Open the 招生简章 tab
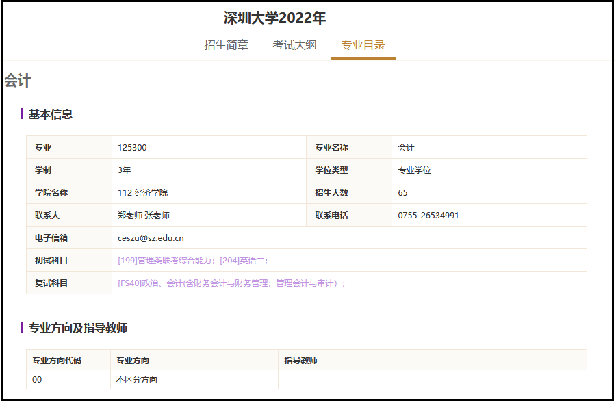 point(226,45)
